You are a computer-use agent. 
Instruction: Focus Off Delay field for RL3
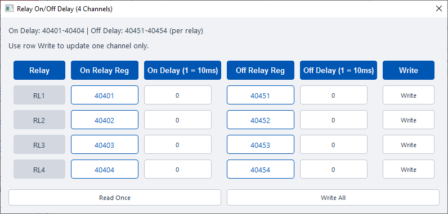point(334,144)
